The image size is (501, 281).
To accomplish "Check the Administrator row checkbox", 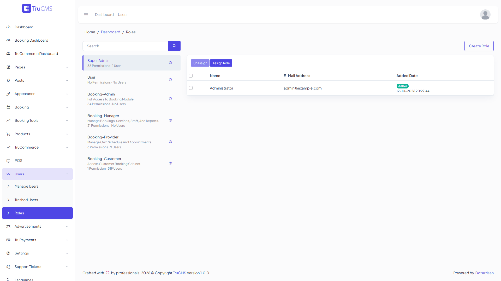I will pyautogui.click(x=191, y=88).
